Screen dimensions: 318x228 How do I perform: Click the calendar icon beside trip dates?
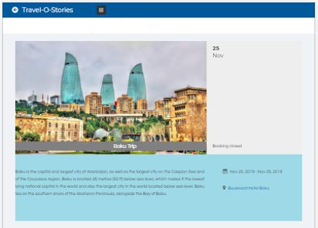(225, 171)
